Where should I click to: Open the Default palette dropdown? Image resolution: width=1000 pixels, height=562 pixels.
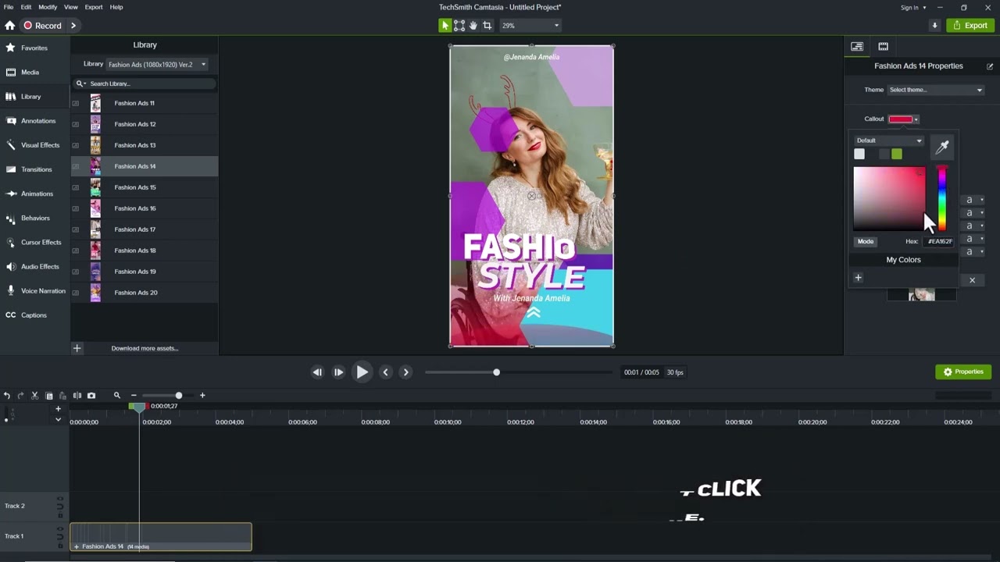click(889, 140)
